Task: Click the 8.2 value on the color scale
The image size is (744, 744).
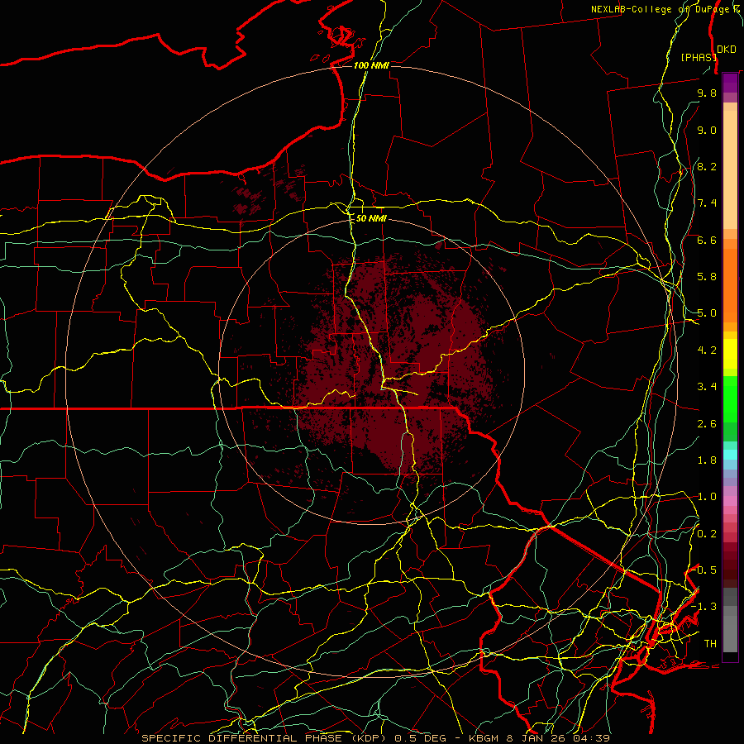Action: click(x=707, y=167)
